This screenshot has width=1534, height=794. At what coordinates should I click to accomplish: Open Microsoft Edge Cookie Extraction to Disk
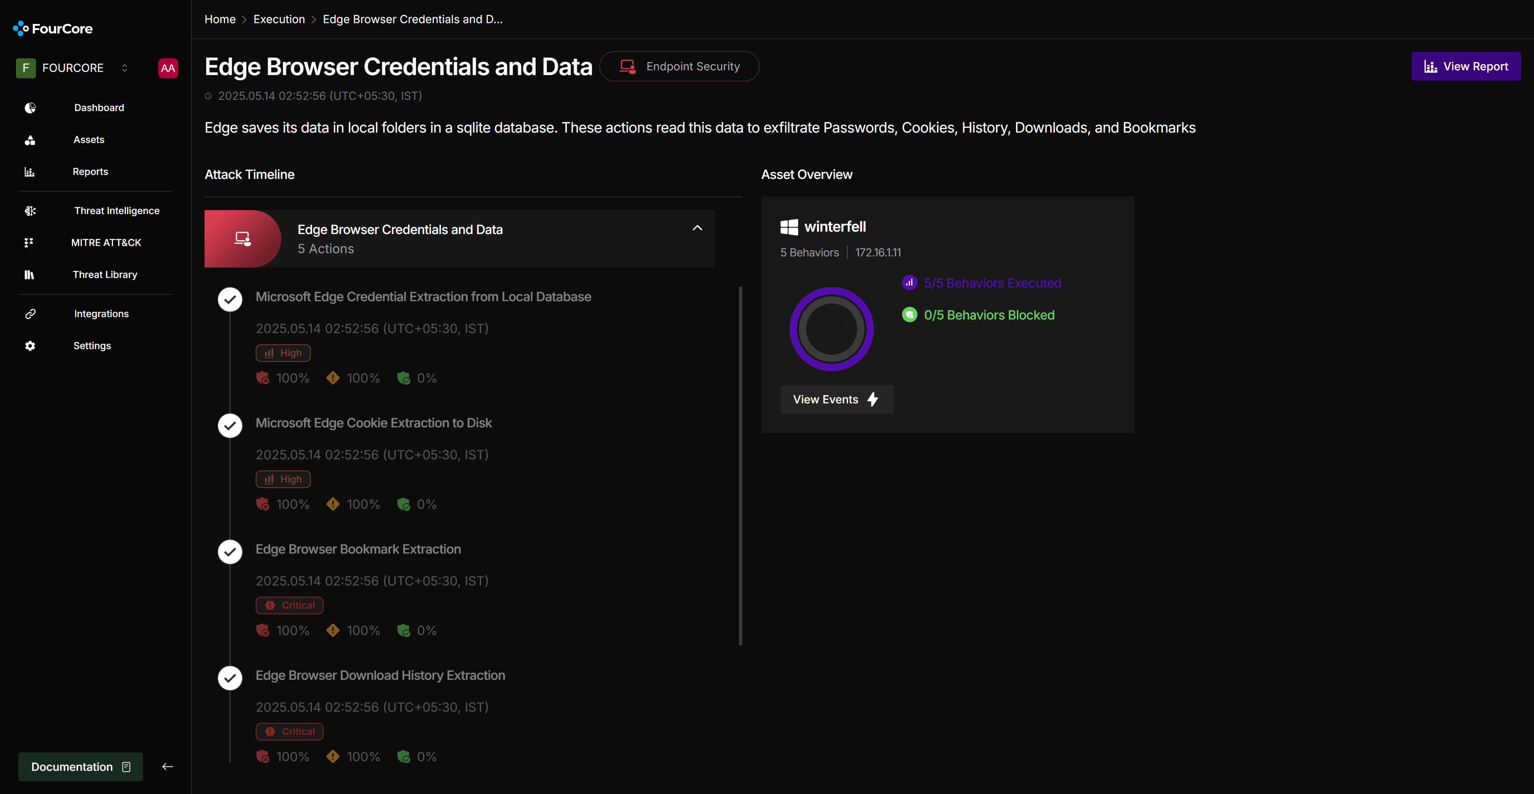(x=374, y=423)
